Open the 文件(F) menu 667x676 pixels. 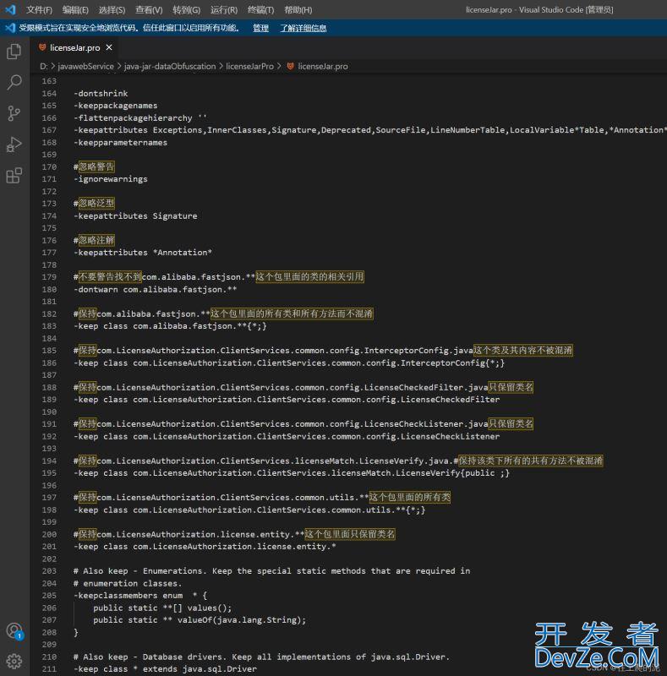(39, 10)
